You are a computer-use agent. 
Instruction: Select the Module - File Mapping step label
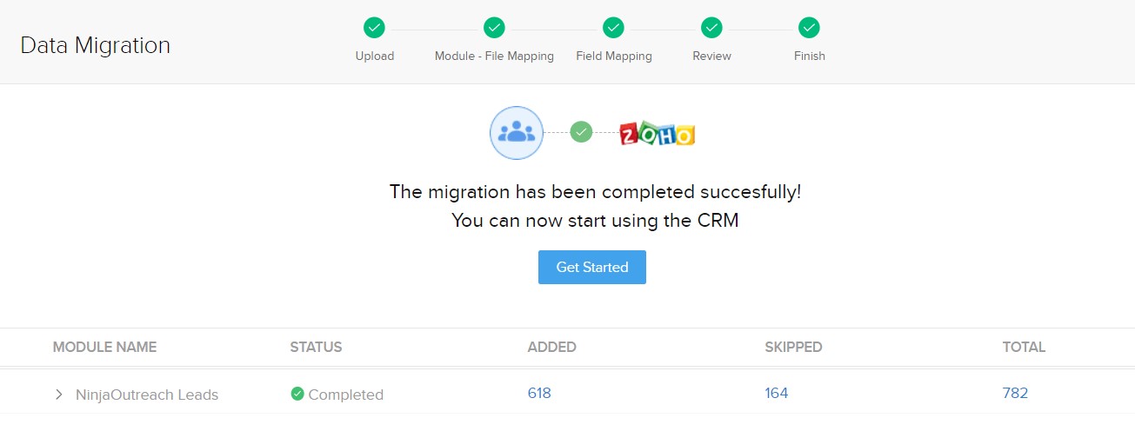pyautogui.click(x=494, y=56)
